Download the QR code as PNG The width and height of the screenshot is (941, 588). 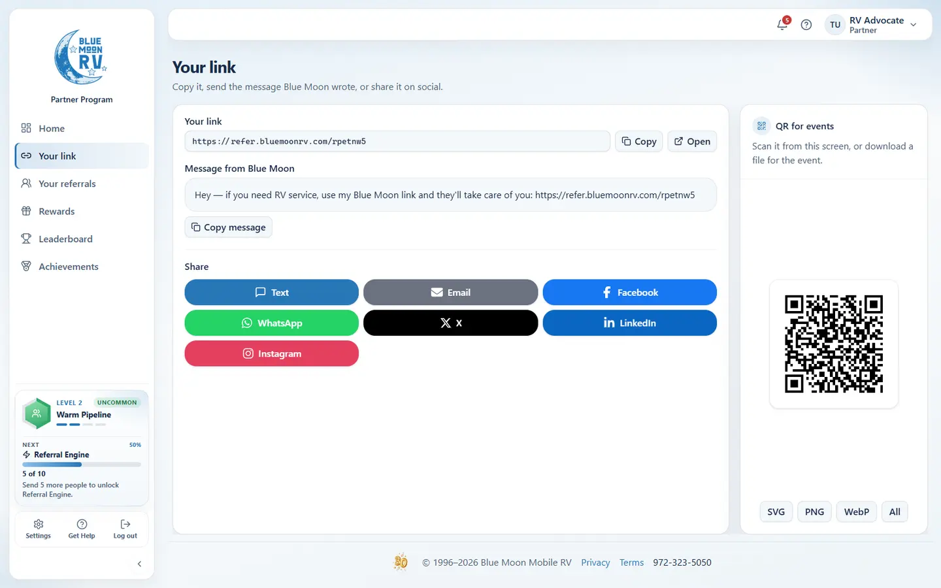(x=814, y=512)
